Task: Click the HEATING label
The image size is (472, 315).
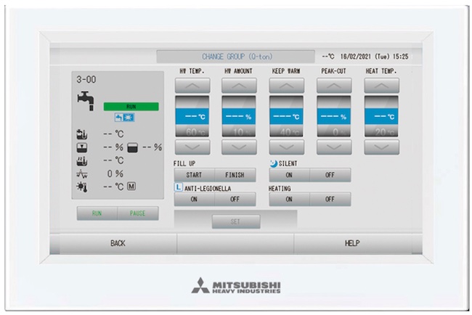Action: [280, 189]
